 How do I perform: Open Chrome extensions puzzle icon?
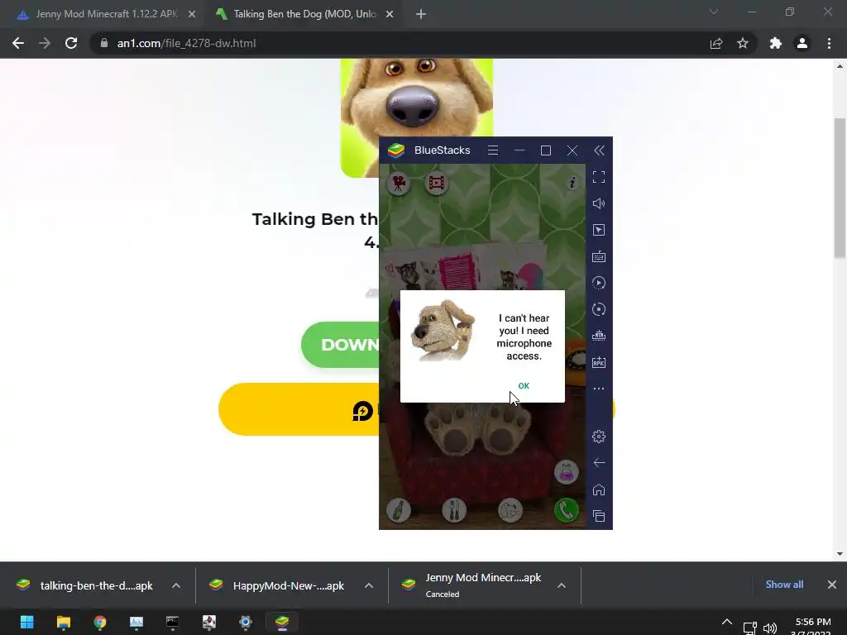coord(776,43)
